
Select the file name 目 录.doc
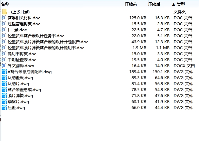17,30
